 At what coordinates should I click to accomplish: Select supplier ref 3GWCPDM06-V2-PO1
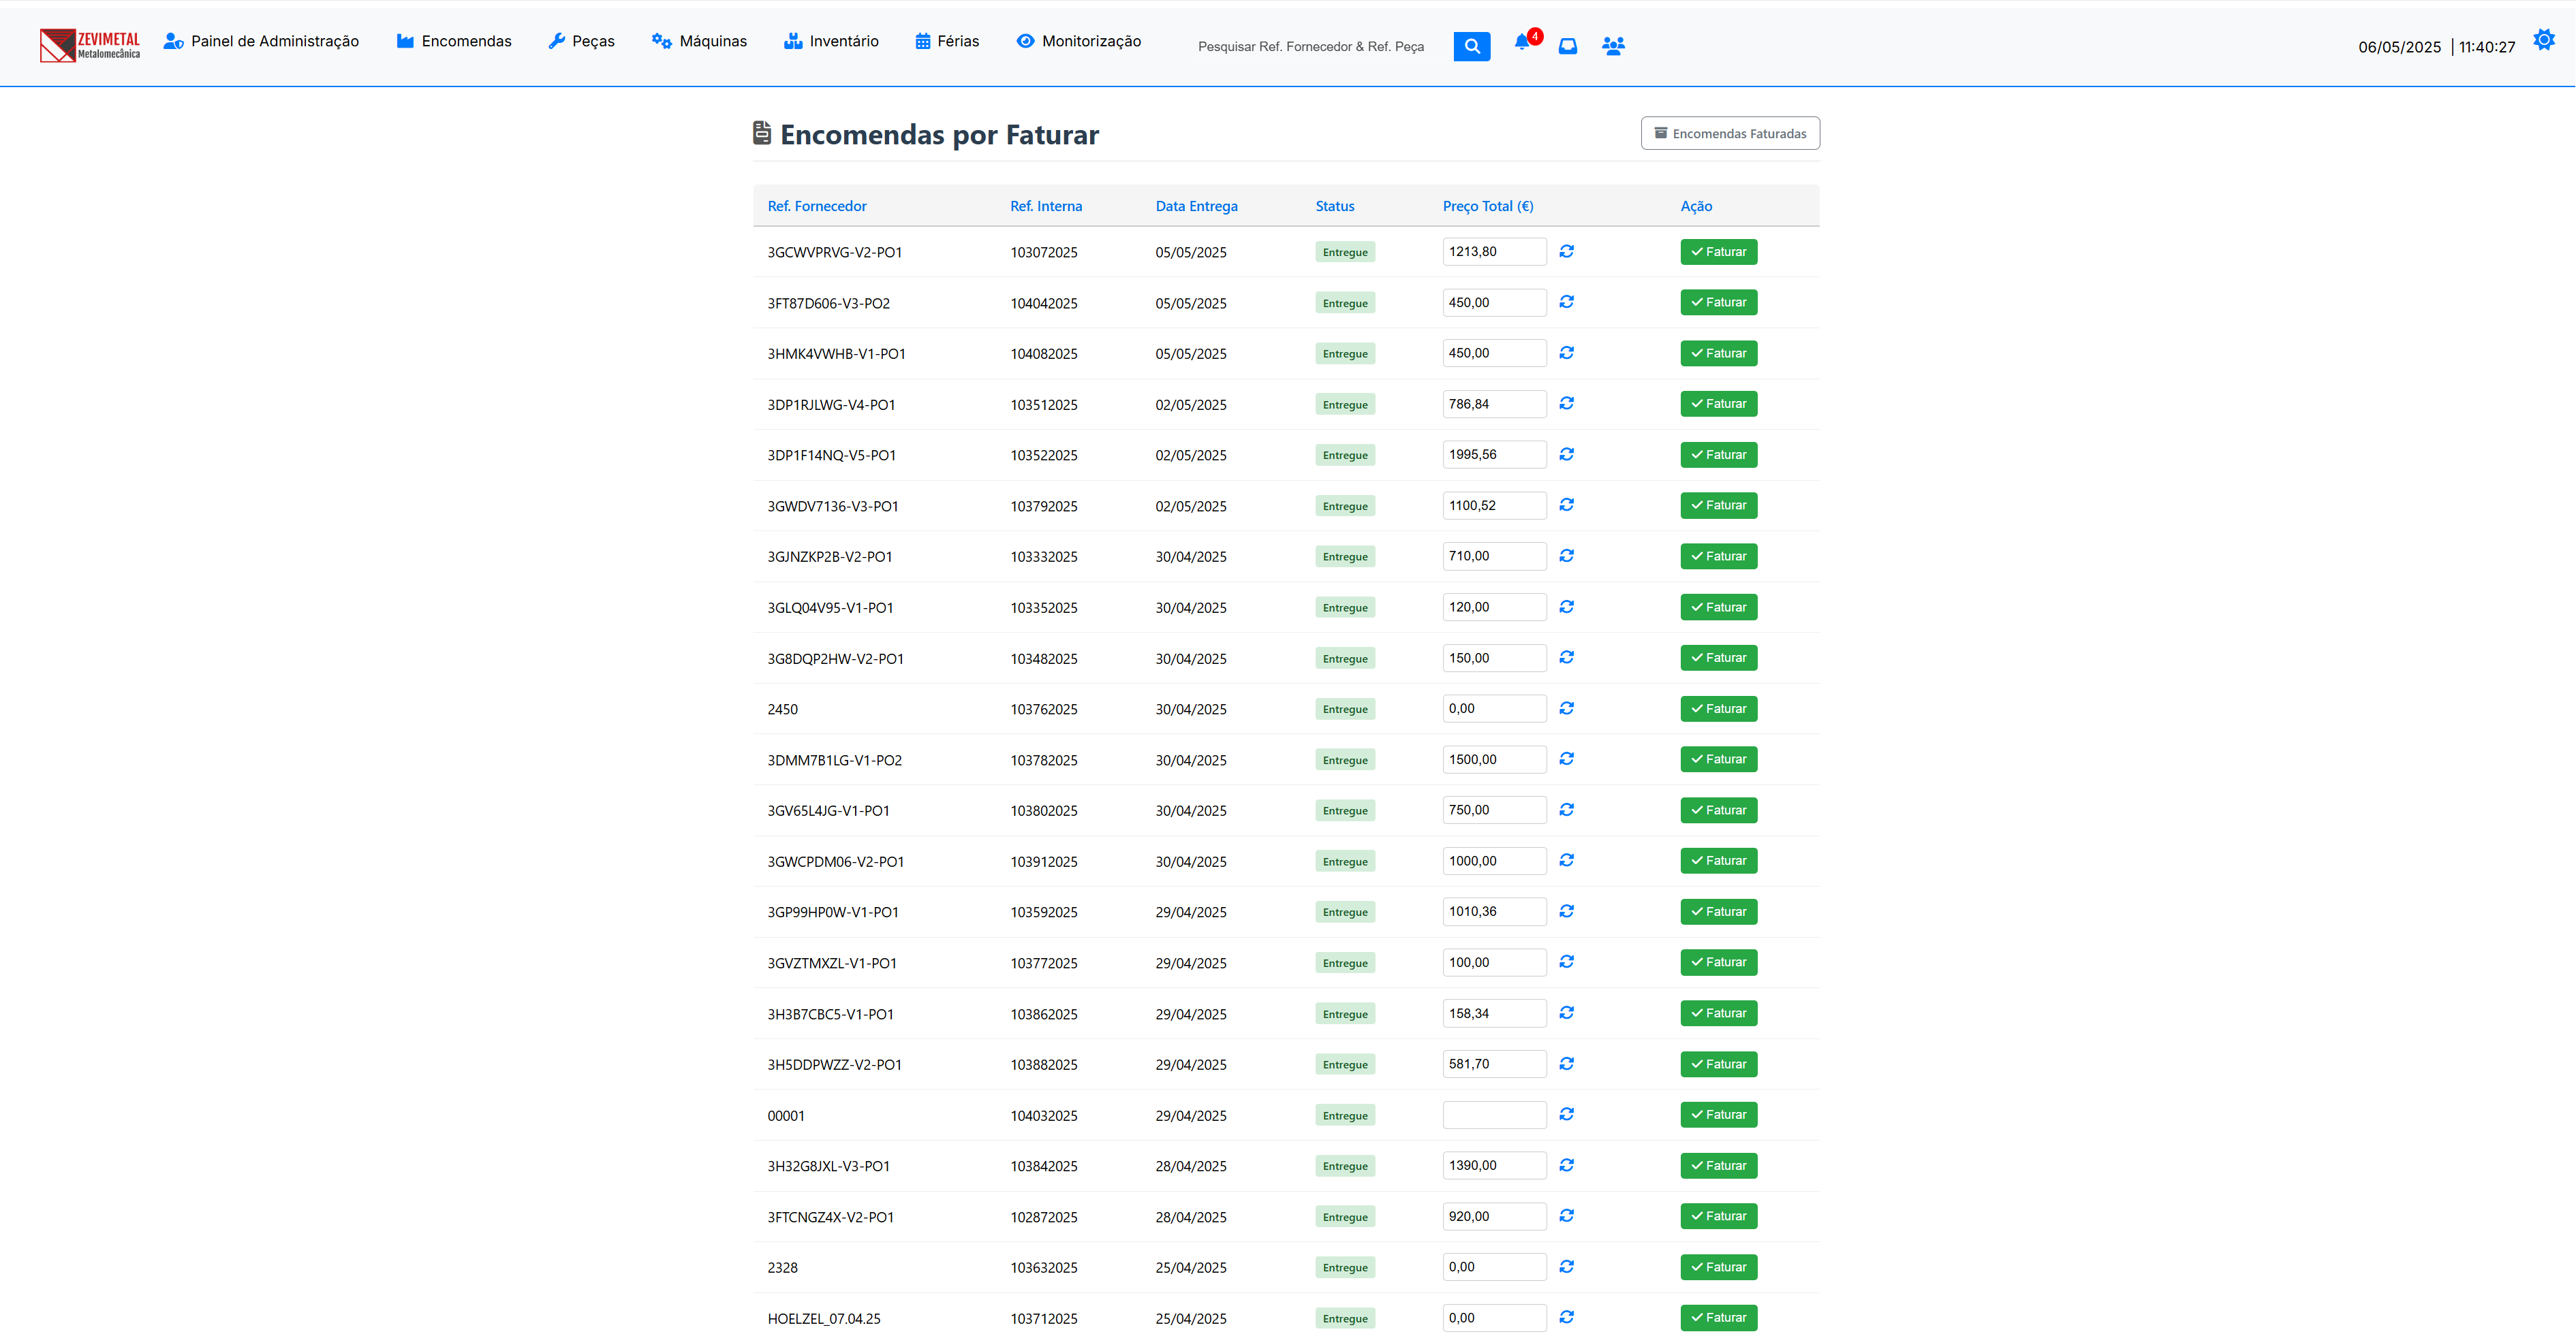[x=835, y=861]
